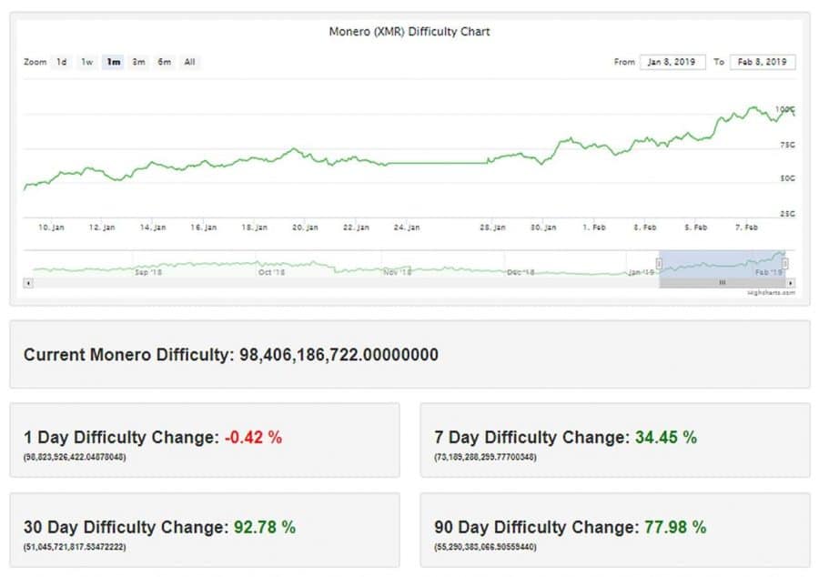Click Sep '18 in the navigator
819x577 pixels.
click(x=148, y=273)
